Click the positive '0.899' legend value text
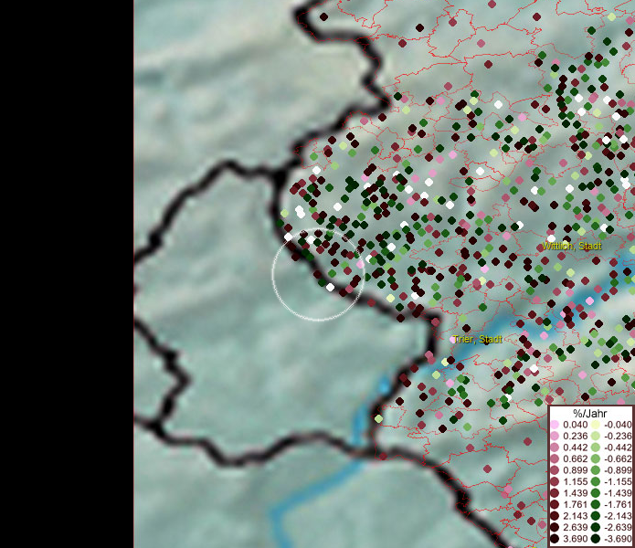 tap(575, 470)
